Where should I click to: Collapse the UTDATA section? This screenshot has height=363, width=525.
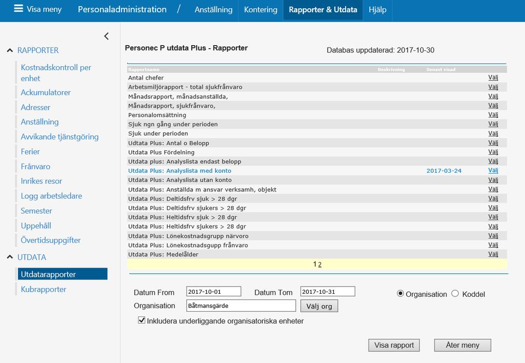(10, 257)
